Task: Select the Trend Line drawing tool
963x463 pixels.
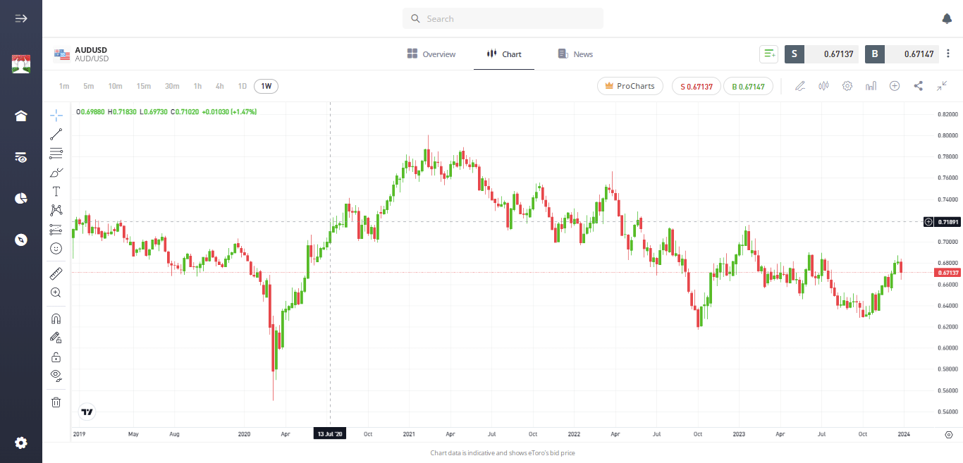Action: click(56, 134)
